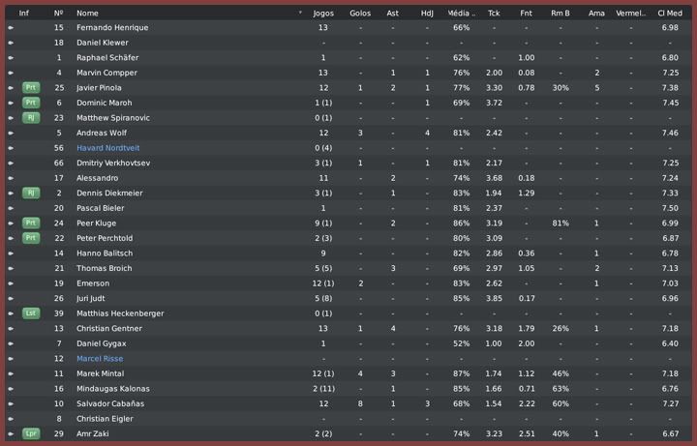This screenshot has width=697, height=446.
Task: Click the Prt badge next to Peer Kluge
Action: (x=31, y=223)
